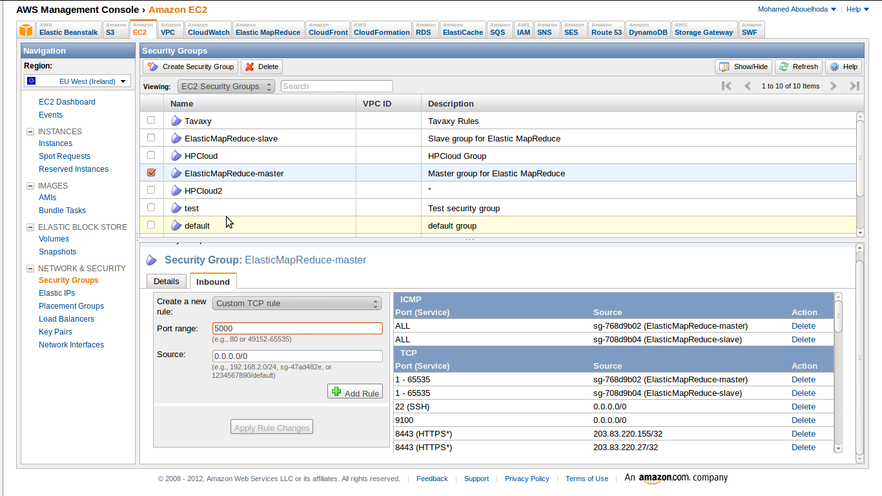
Task: Collapse the ELASTIC BLOCK STORE section
Action: (30, 227)
